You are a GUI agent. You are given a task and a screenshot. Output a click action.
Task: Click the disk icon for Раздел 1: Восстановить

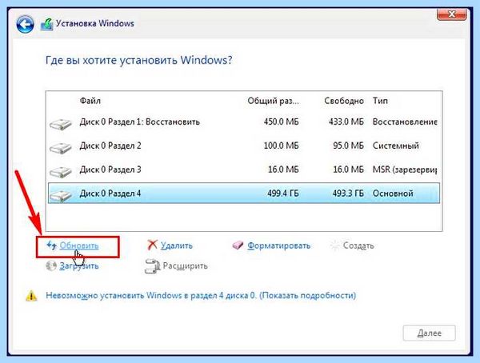click(60, 124)
